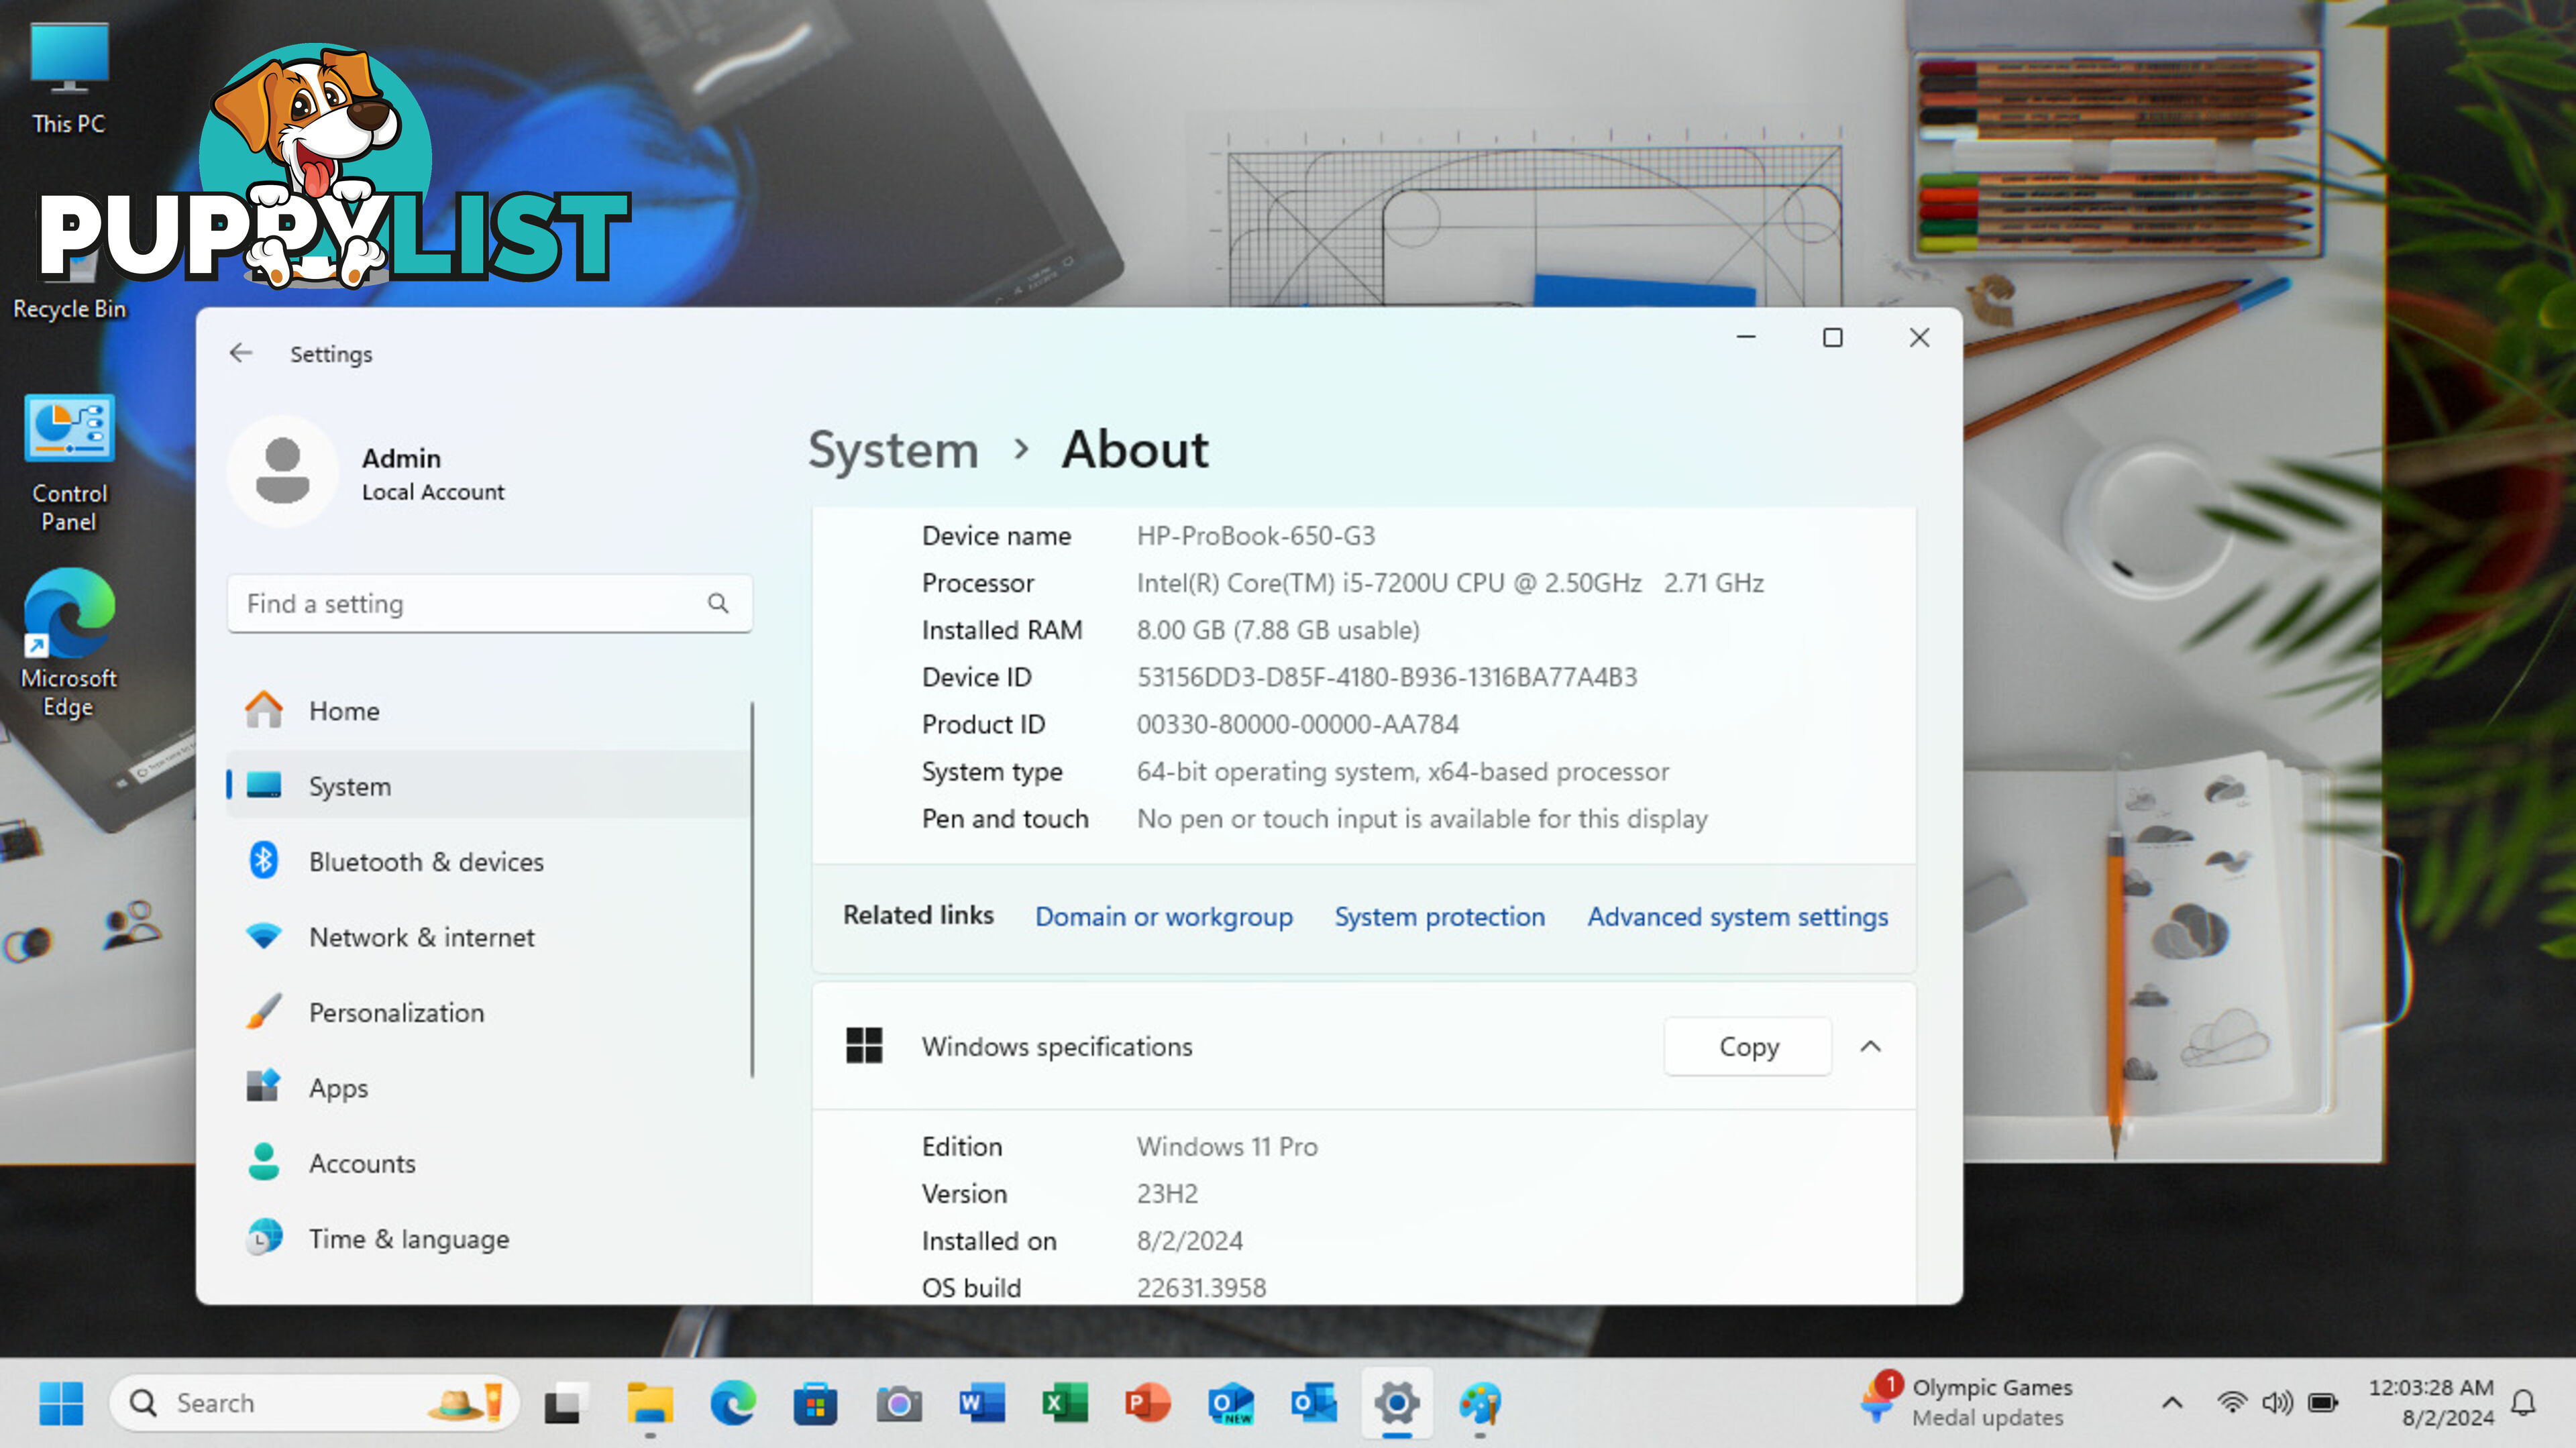Click the Find a setting search box
The width and height of the screenshot is (2576, 1448).
[x=489, y=603]
